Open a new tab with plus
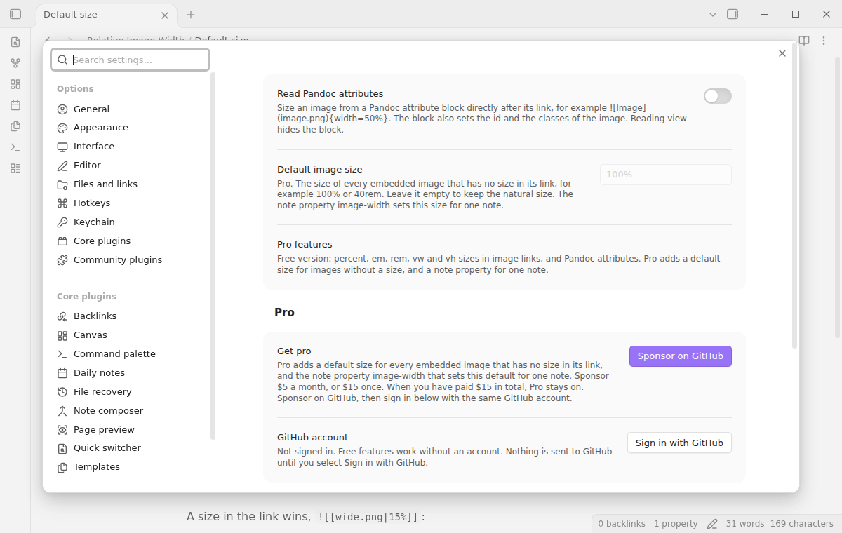The width and height of the screenshot is (842, 533). pyautogui.click(x=191, y=15)
